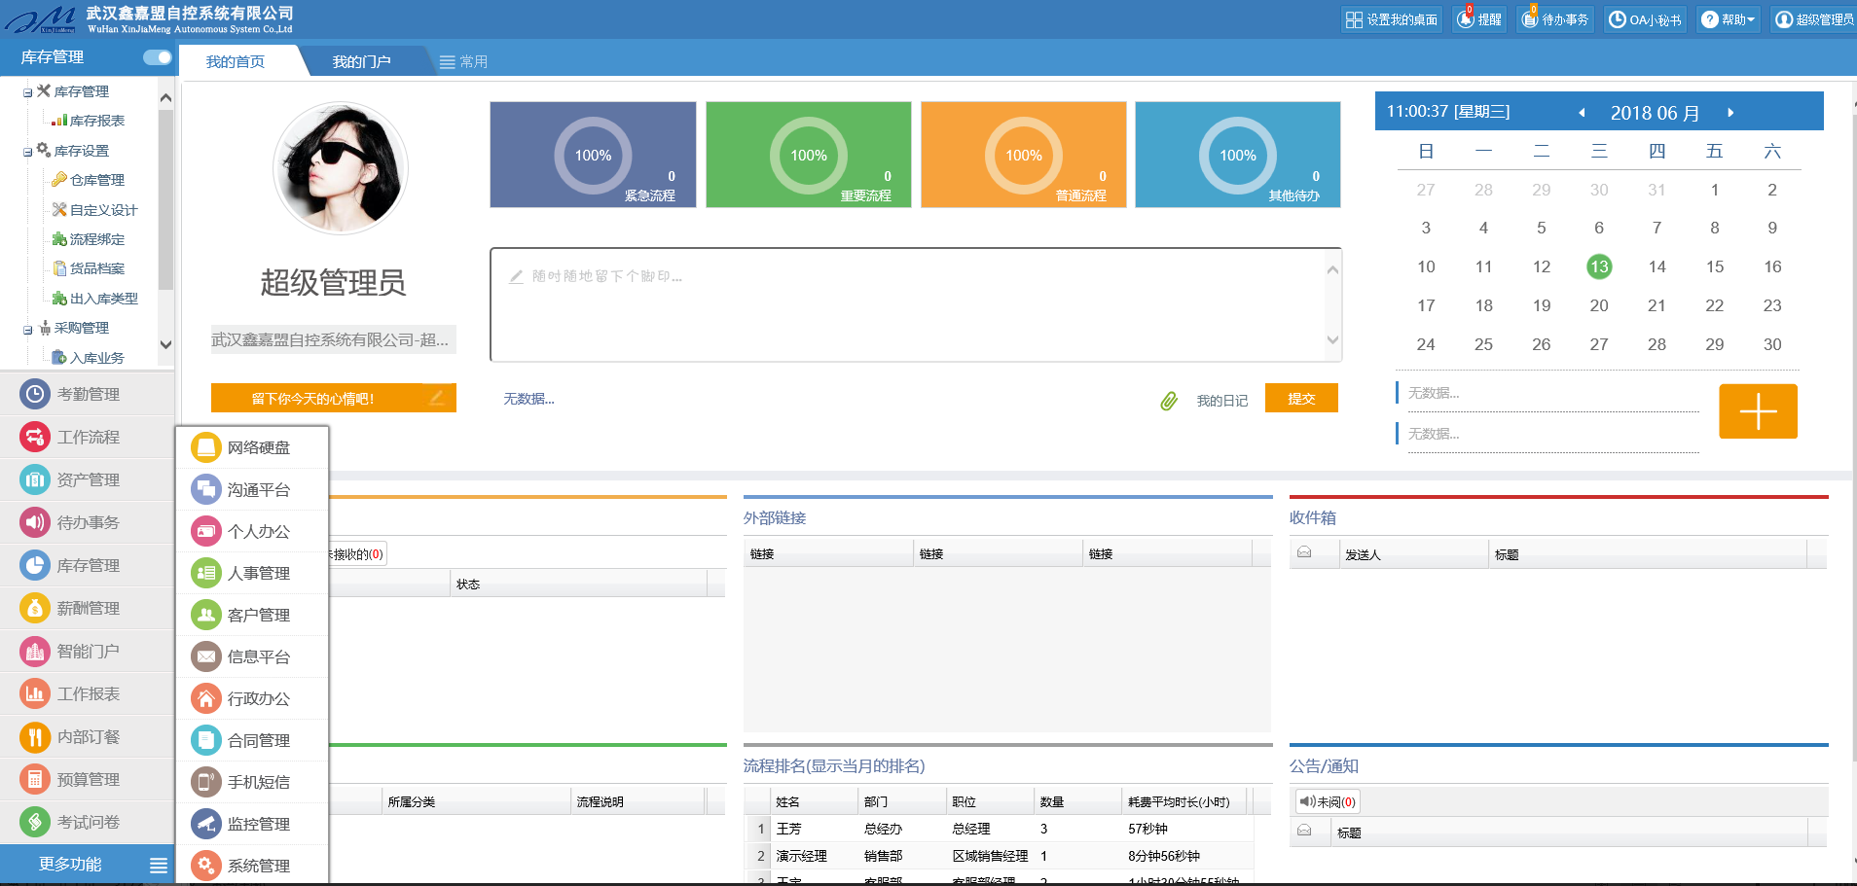Screen dimensions: 1857x886
Task: Click the 提交 submit button
Action: tap(1301, 399)
